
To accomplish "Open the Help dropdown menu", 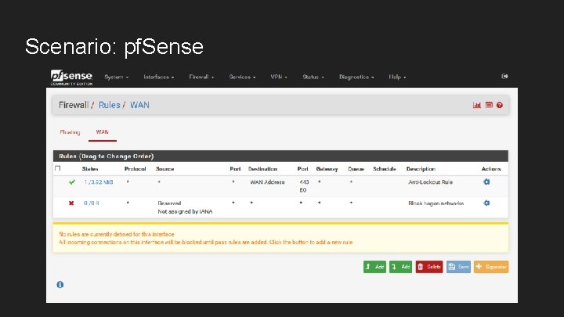I will click(397, 77).
